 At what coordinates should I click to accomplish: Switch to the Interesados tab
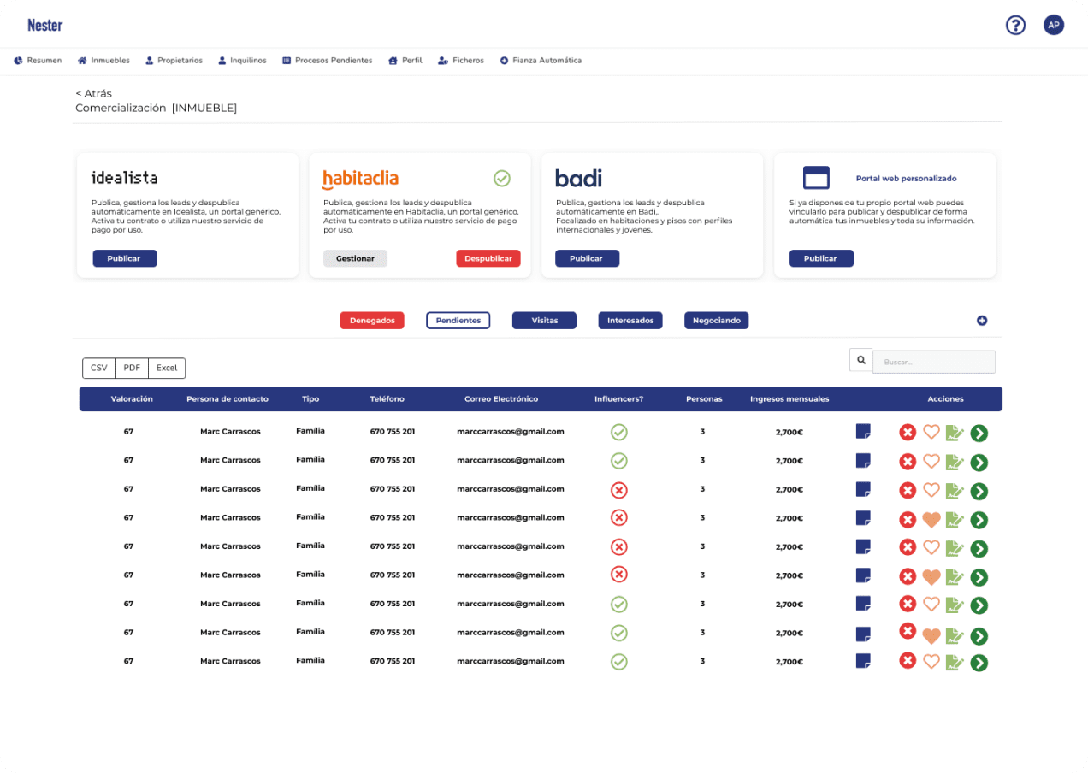pyautogui.click(x=630, y=321)
